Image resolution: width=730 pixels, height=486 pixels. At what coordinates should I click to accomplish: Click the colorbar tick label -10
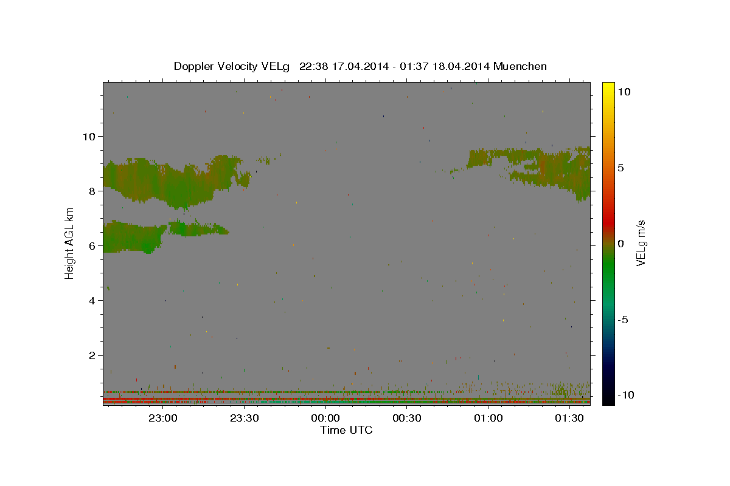(625, 395)
